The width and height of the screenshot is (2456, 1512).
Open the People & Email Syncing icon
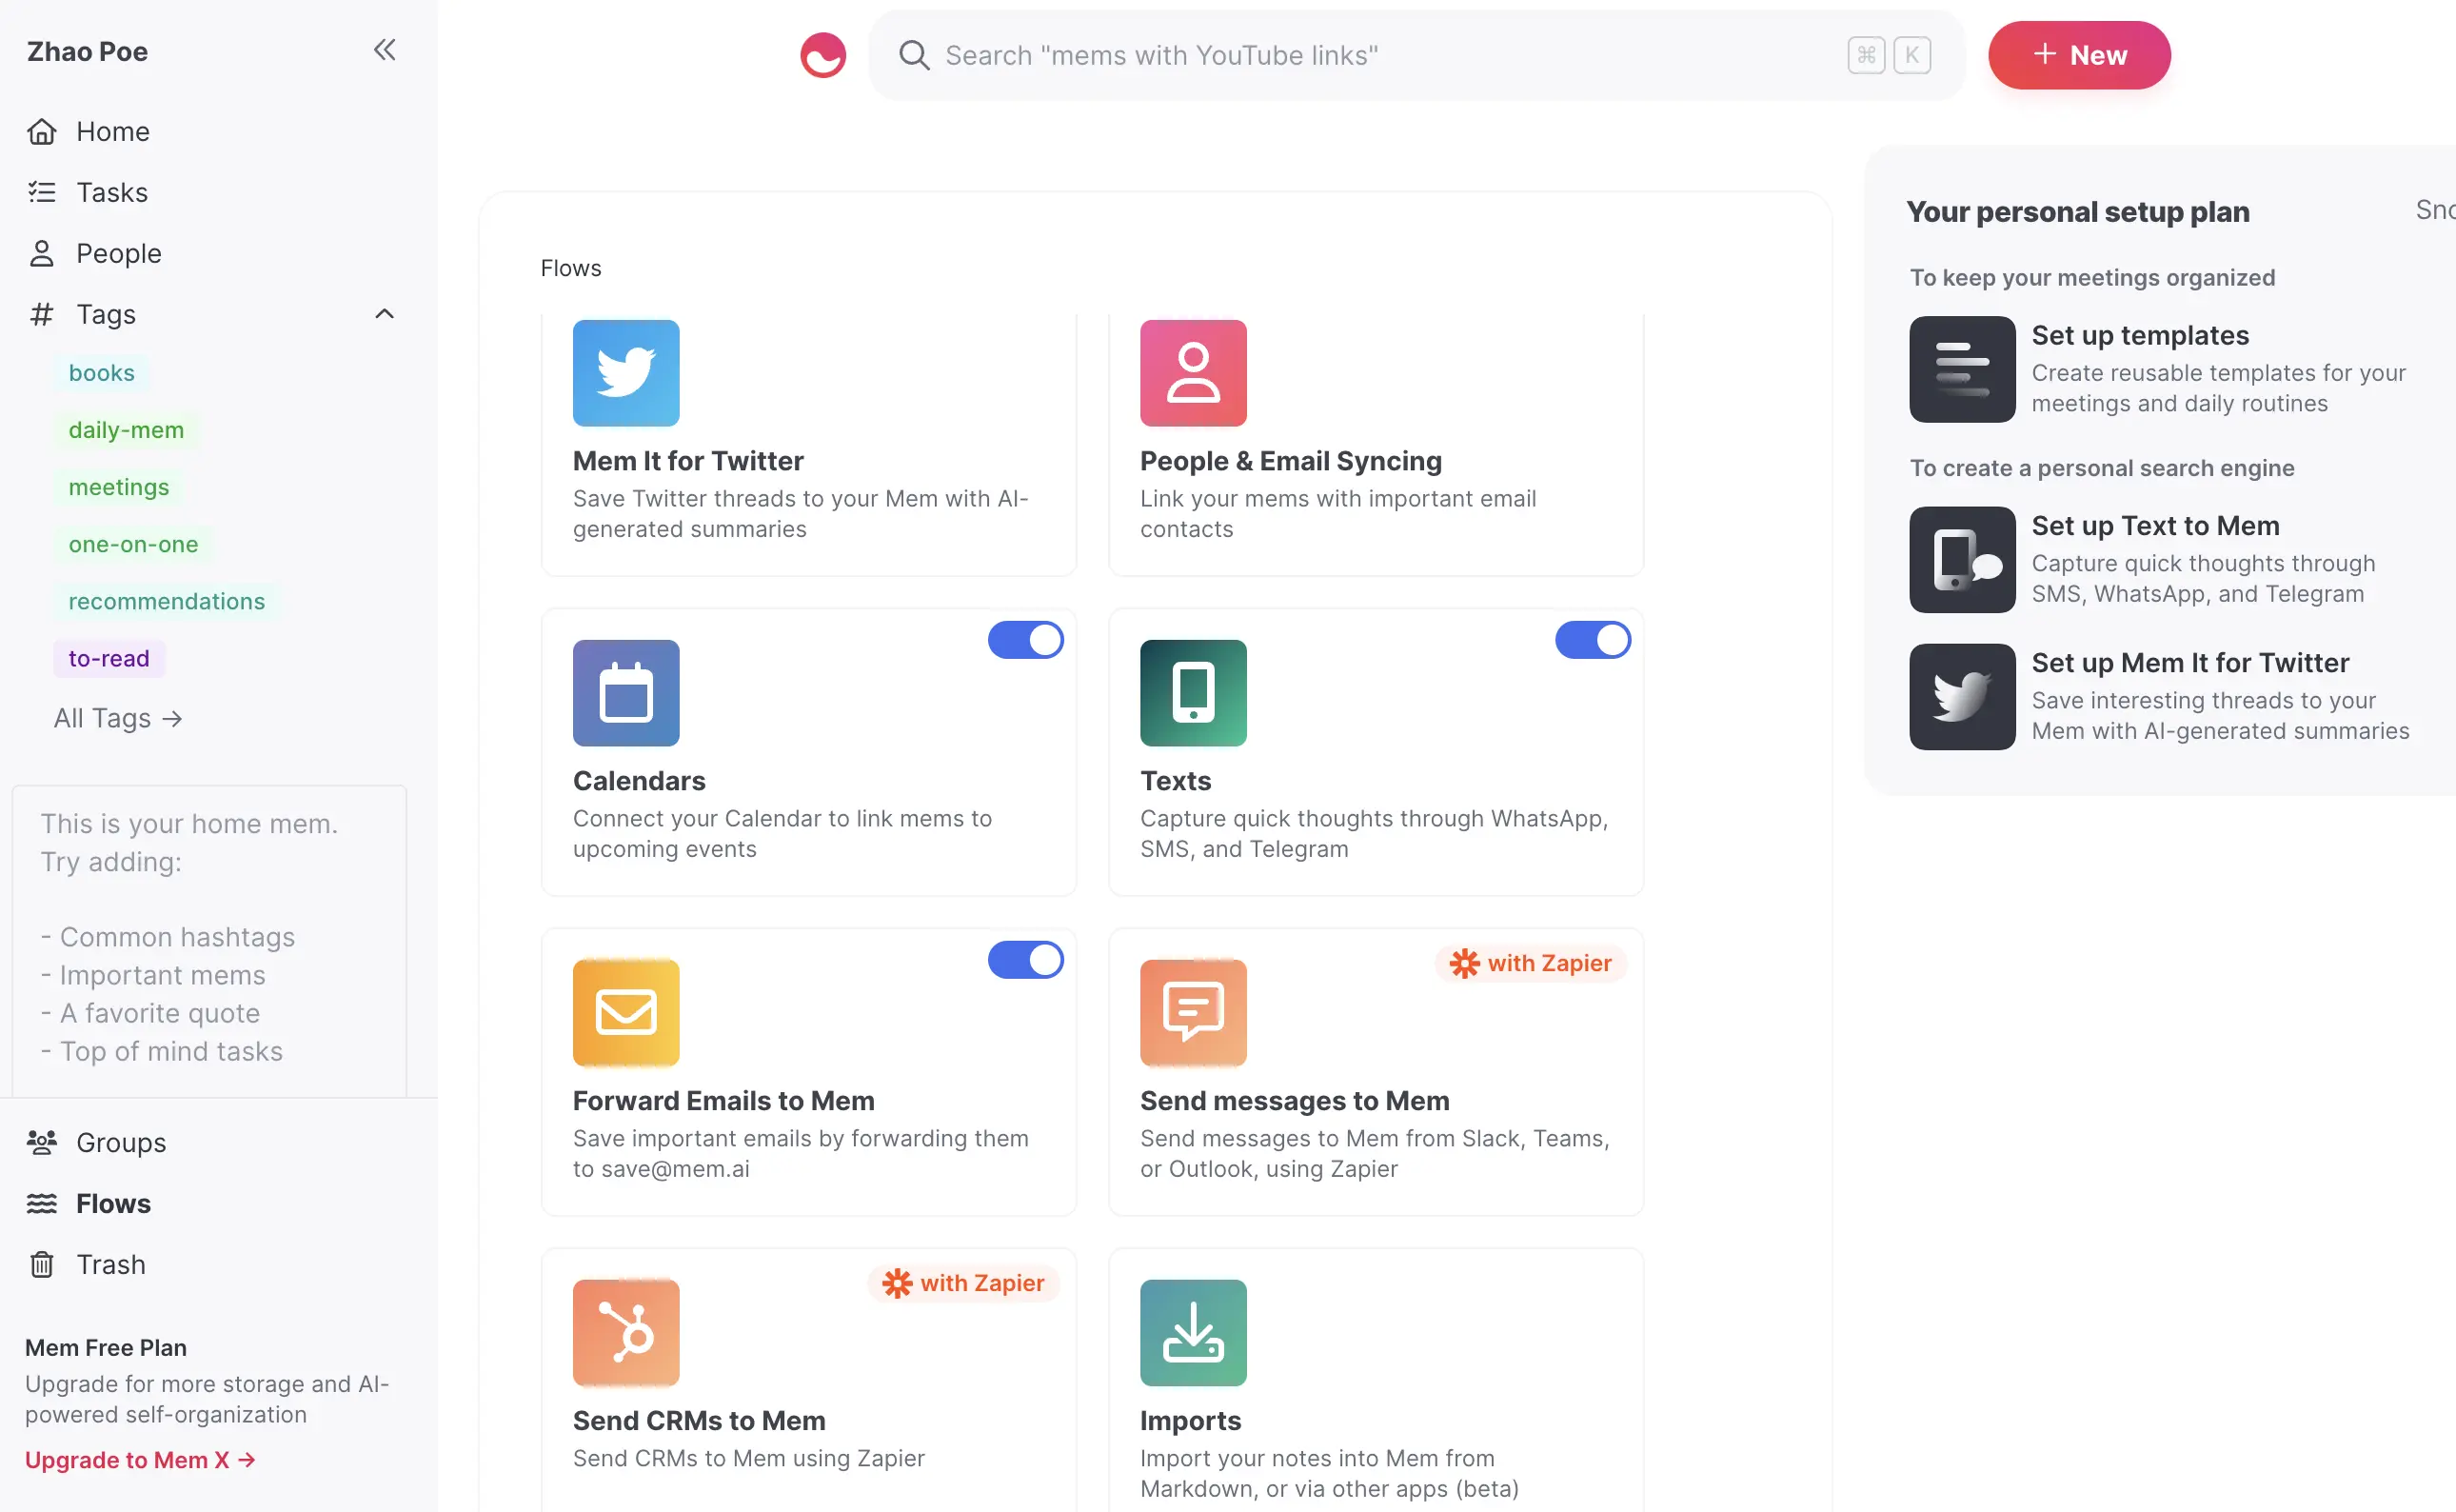coord(1193,373)
